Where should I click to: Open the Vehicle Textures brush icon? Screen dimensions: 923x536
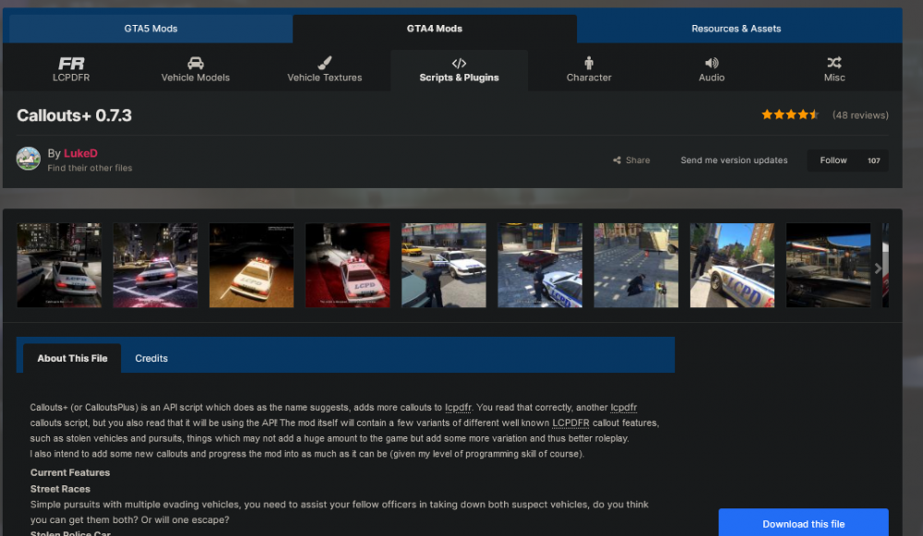324,63
